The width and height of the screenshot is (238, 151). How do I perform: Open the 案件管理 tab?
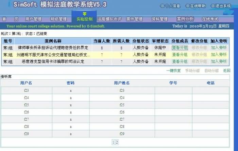[134, 19]
